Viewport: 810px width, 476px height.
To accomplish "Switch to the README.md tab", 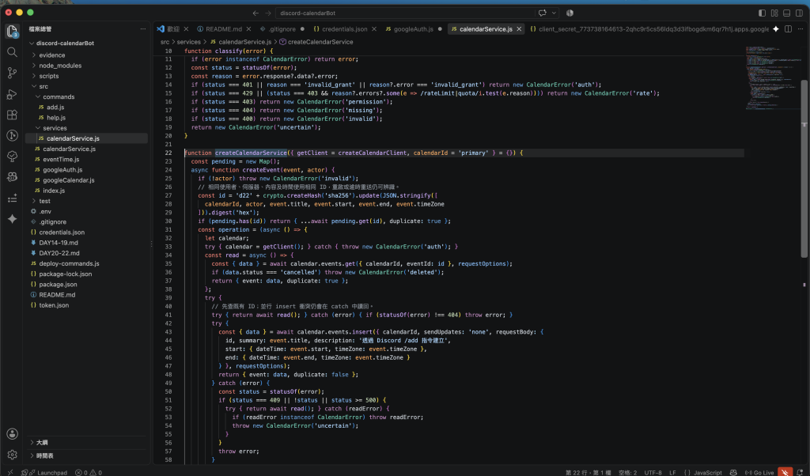I will [224, 29].
